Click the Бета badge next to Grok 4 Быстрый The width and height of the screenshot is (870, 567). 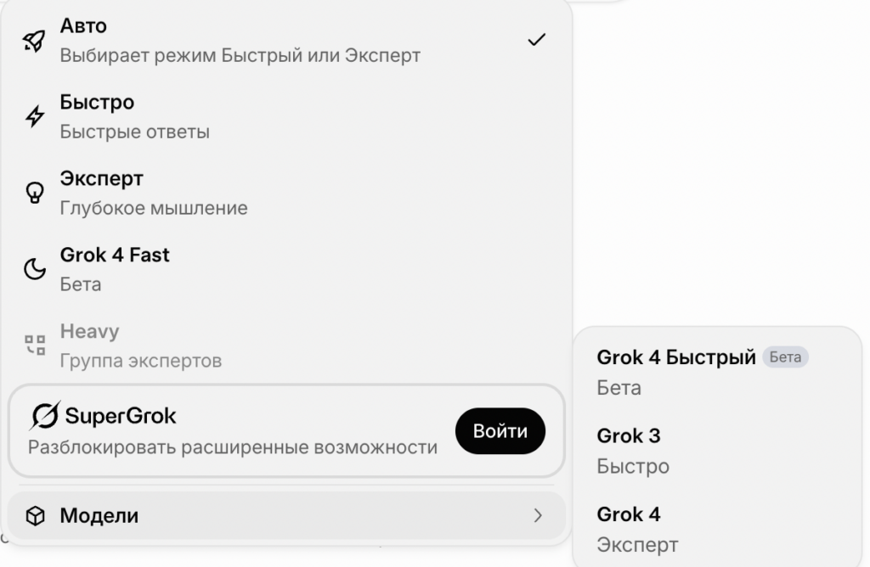(x=786, y=357)
